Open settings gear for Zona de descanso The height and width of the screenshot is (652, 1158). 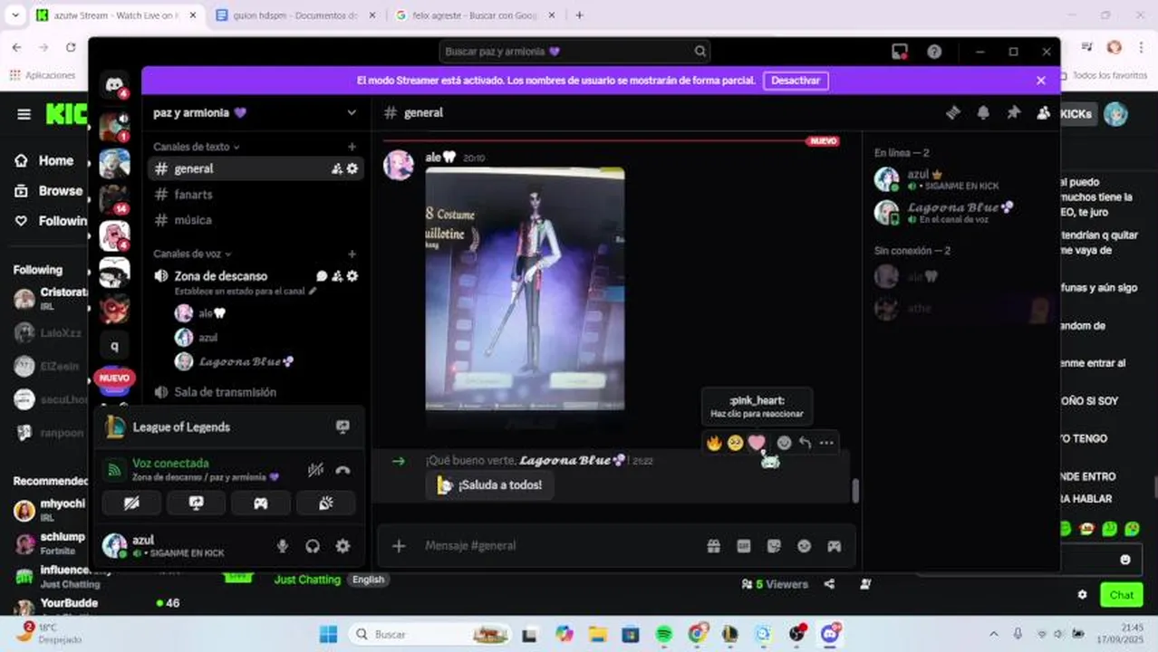tap(352, 276)
